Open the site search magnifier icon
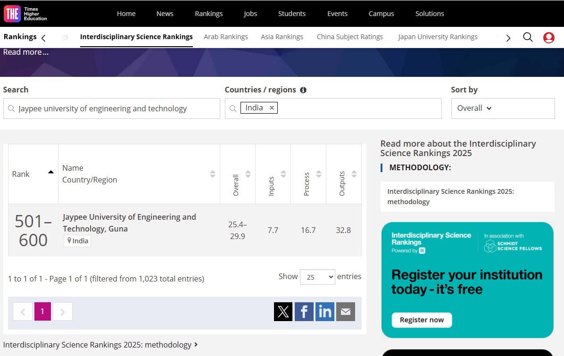This screenshot has width=564, height=356. (x=528, y=37)
